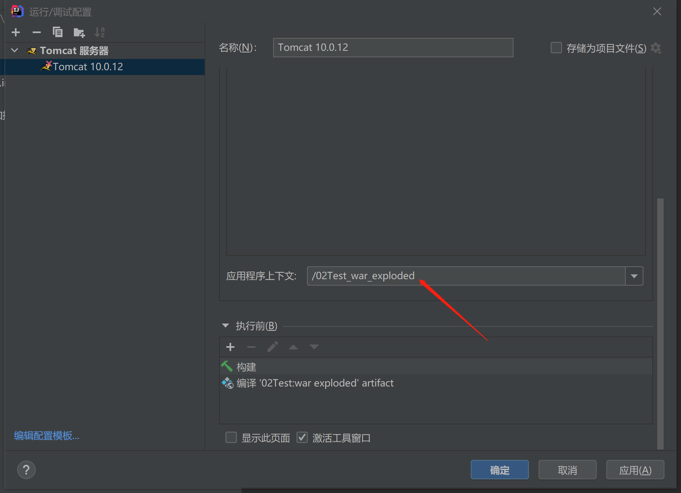The width and height of the screenshot is (681, 493).
Task: Open the gear settings next to 存储为项目文件
Action: click(656, 48)
